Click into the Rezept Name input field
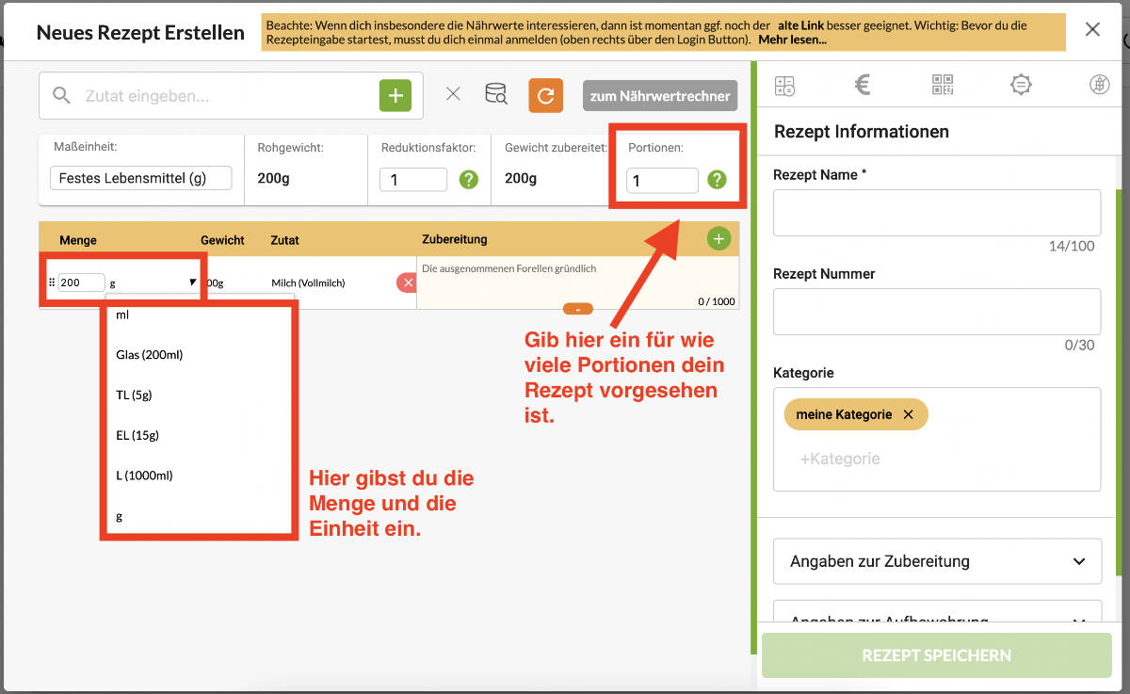The image size is (1130, 694). tap(936, 212)
